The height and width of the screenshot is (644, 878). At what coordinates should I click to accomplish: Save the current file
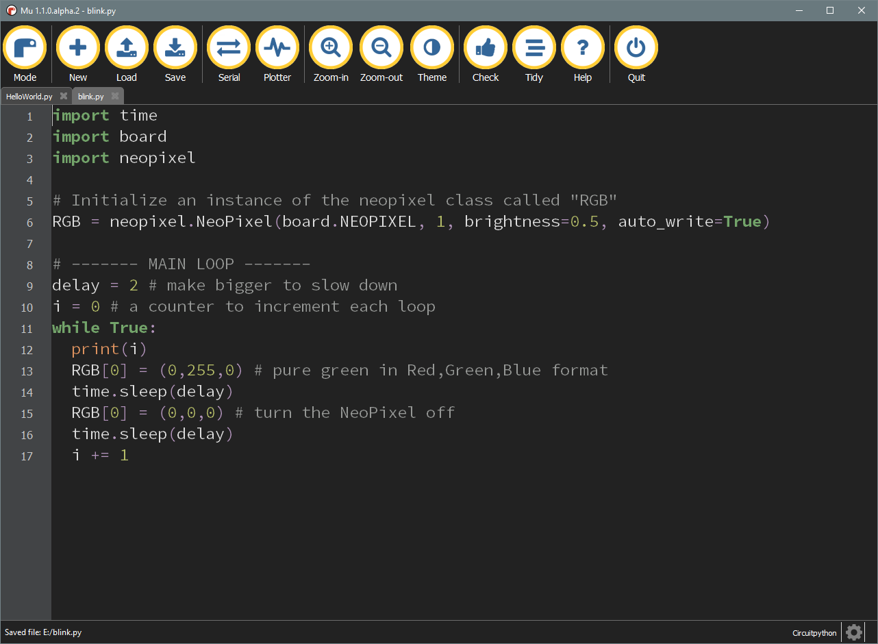175,54
